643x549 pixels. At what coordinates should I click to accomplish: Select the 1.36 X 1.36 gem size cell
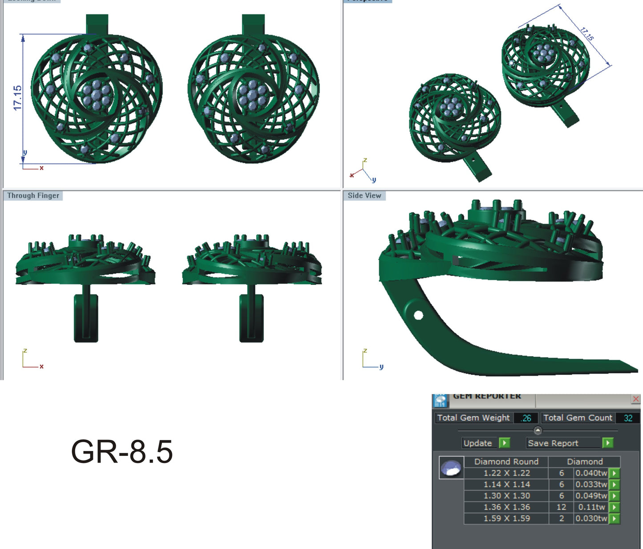[x=506, y=507]
